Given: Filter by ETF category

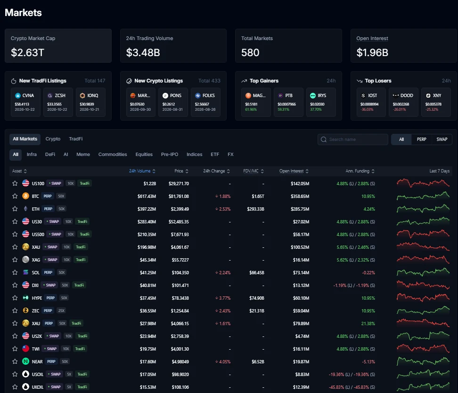Looking at the screenshot, I should point(215,154).
